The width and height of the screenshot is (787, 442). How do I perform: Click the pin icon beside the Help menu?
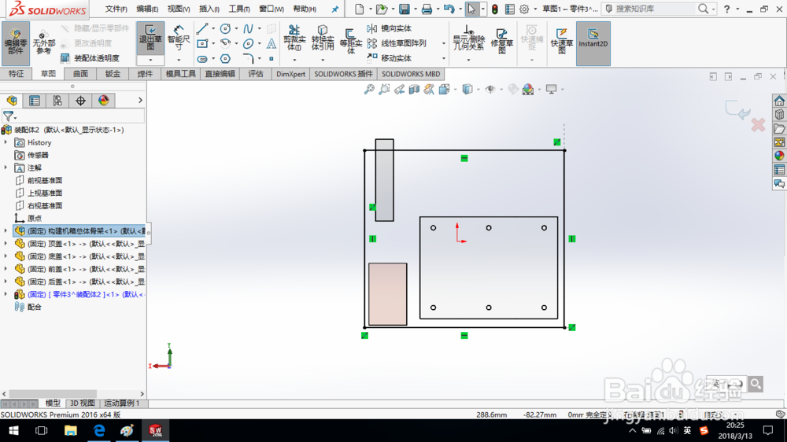point(335,9)
